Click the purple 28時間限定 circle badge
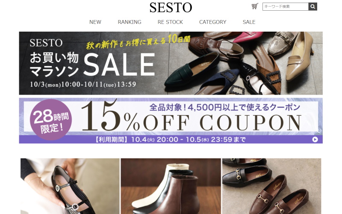Image resolution: width=342 pixels, height=214 pixels. 51,120
